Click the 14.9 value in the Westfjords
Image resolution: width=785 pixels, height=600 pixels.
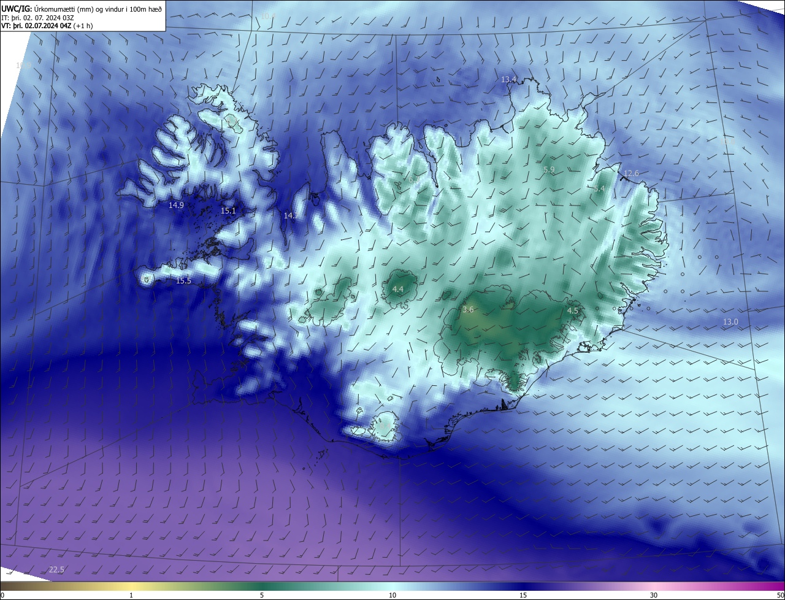(176, 206)
